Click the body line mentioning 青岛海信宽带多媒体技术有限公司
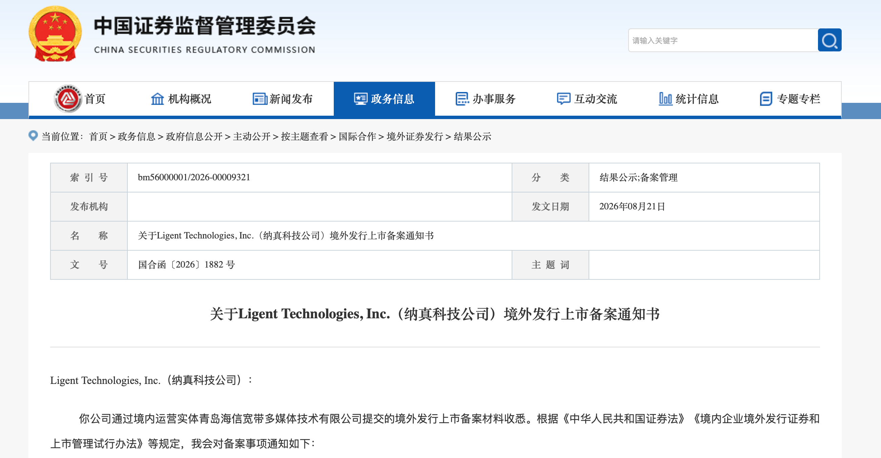The width and height of the screenshot is (881, 458). [x=449, y=419]
